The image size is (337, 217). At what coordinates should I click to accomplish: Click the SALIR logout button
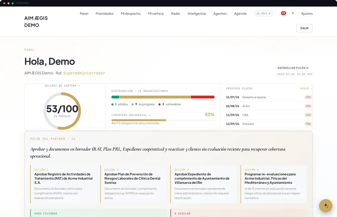click(x=304, y=28)
